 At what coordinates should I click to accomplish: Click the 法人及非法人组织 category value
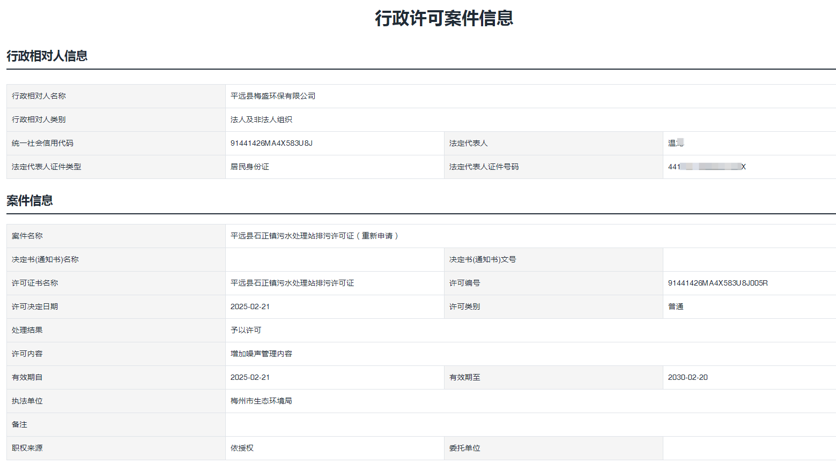click(x=261, y=119)
